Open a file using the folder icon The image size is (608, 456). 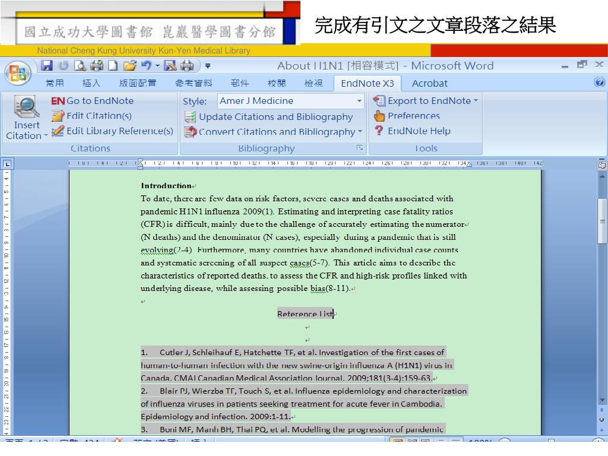click(x=130, y=65)
